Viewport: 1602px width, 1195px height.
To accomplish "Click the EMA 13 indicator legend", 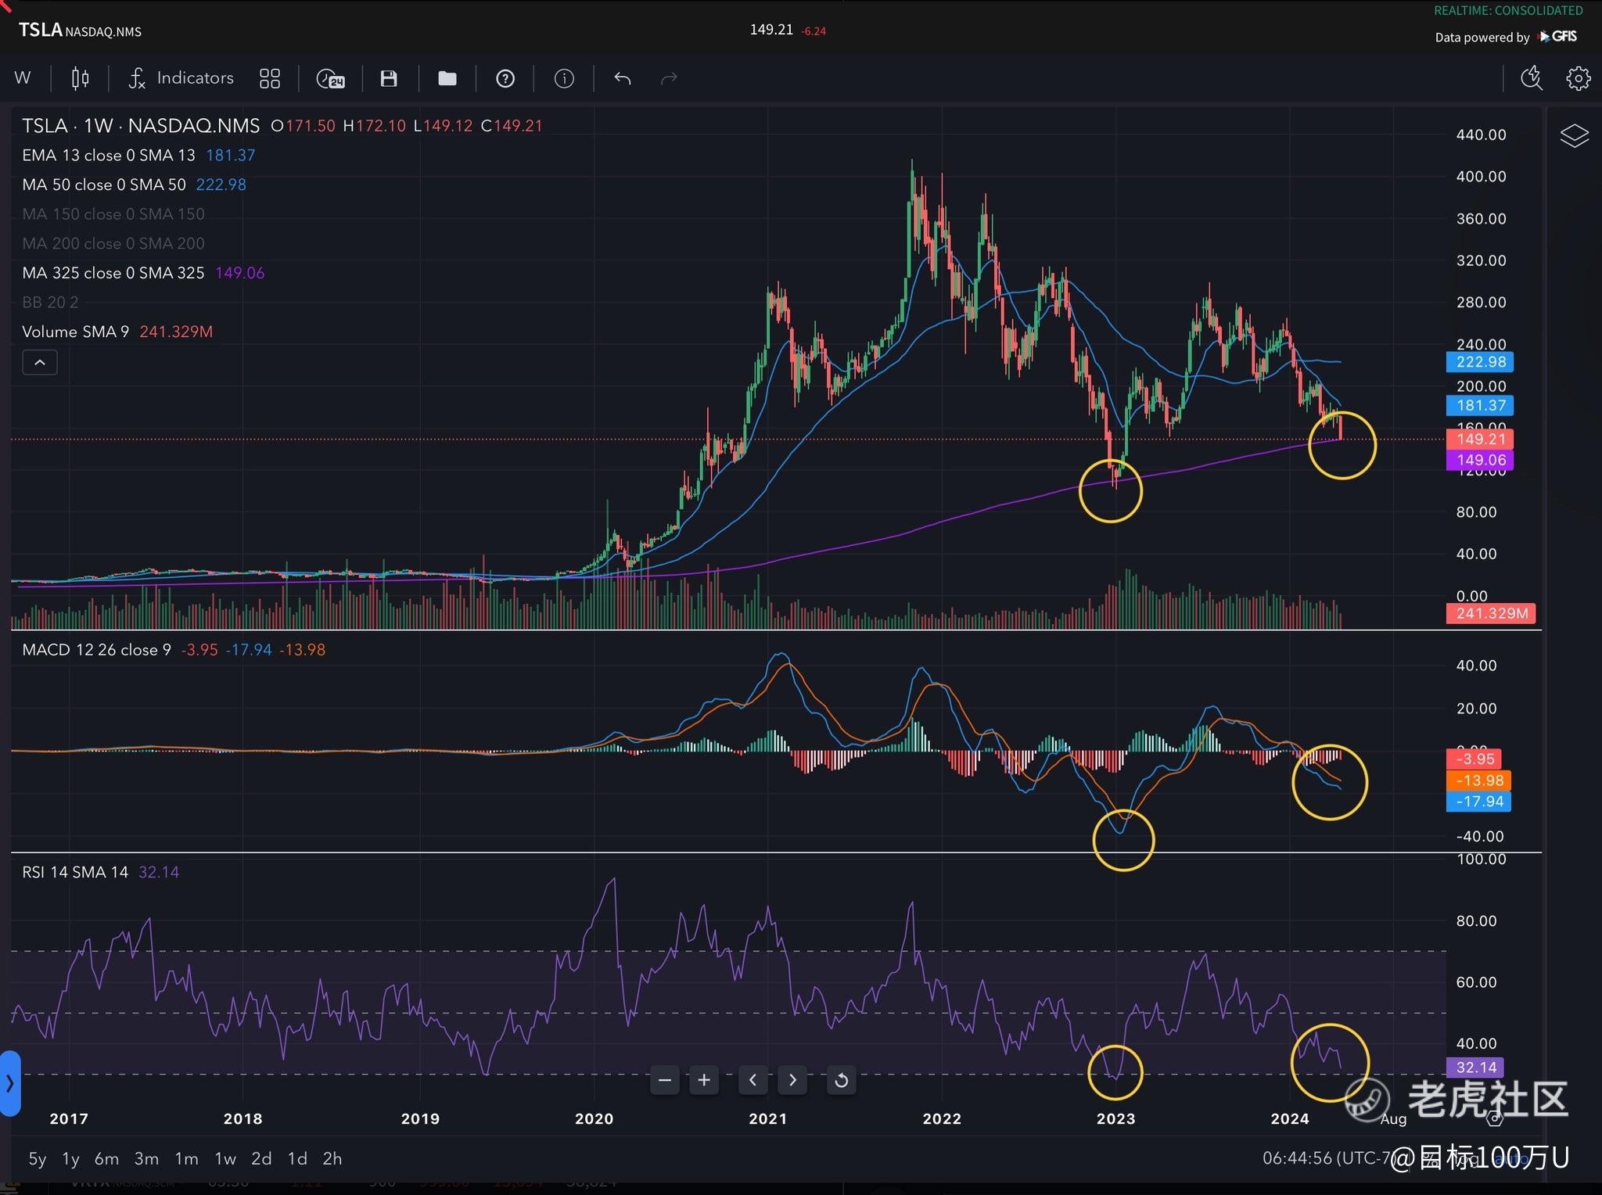I will pos(108,155).
